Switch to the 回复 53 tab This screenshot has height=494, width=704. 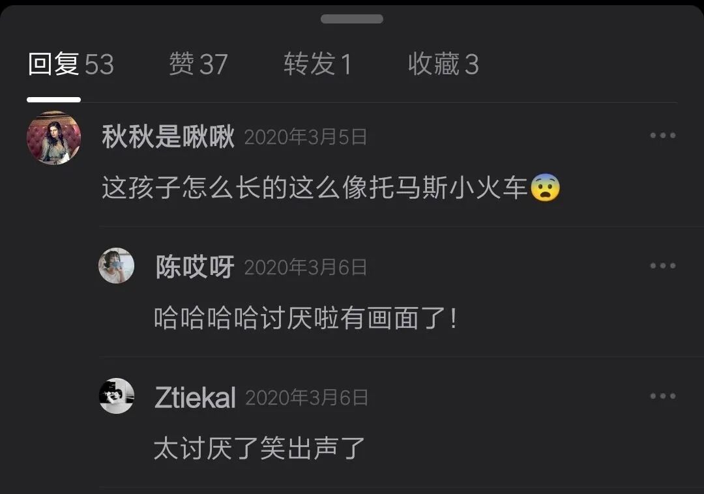[x=71, y=64]
